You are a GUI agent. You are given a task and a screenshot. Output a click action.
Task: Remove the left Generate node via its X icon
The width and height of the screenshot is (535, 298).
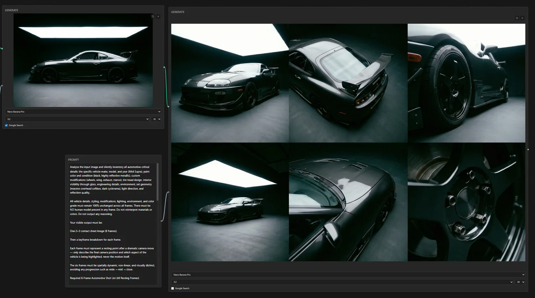pos(158,16)
